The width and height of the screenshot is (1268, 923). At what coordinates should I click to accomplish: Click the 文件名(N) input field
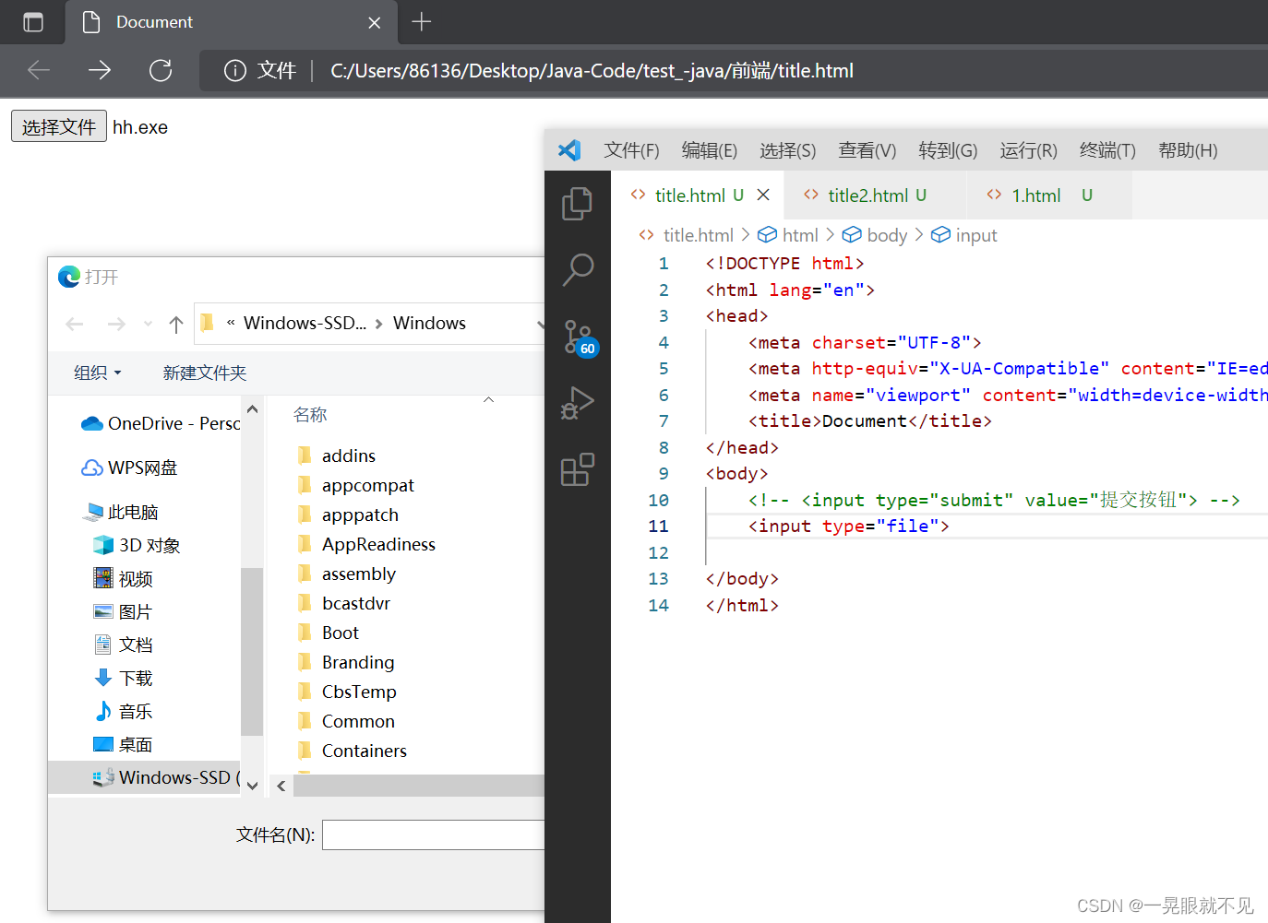[x=434, y=834]
